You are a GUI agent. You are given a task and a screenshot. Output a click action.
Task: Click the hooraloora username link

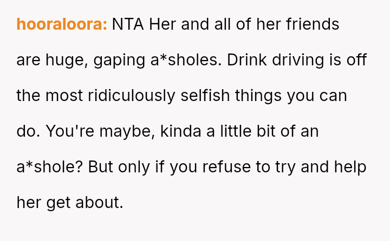click(x=62, y=25)
